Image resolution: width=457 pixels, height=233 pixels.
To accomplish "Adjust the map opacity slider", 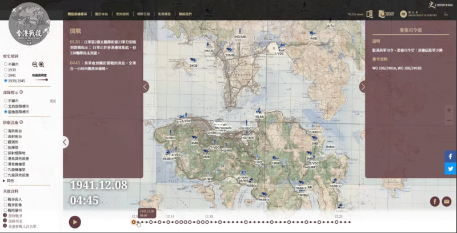I will coord(39,80).
